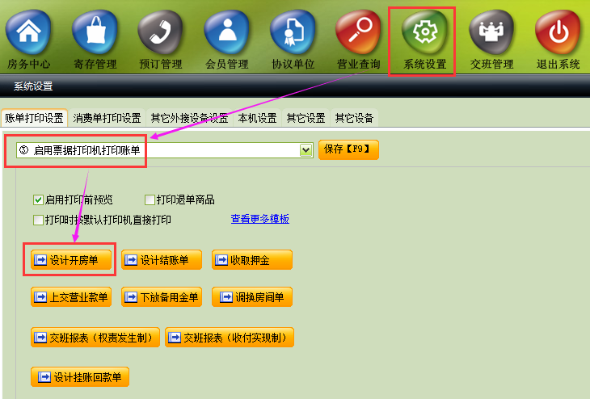The width and height of the screenshot is (590, 399).
Task: Click the 调换房间单 button
Action: pos(252,297)
